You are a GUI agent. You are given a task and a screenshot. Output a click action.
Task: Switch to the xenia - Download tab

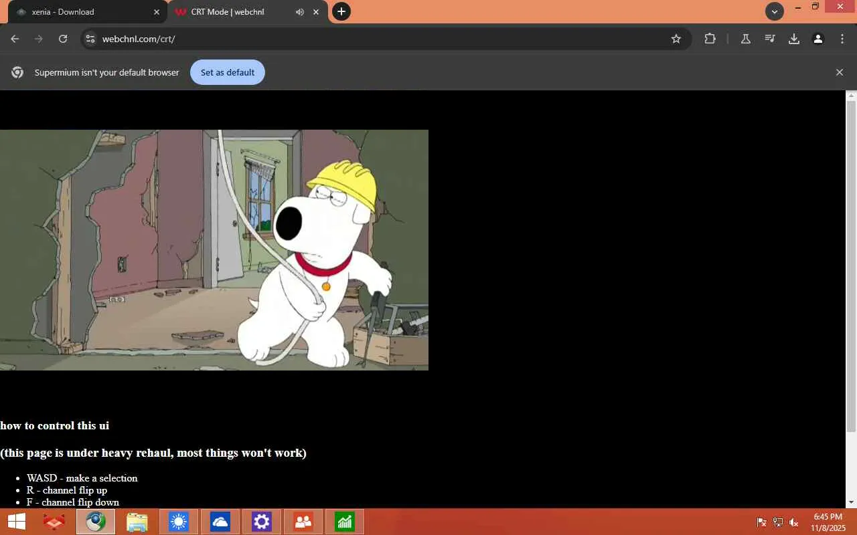87,12
